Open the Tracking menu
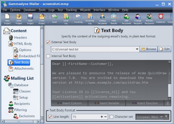 coord(71,10)
